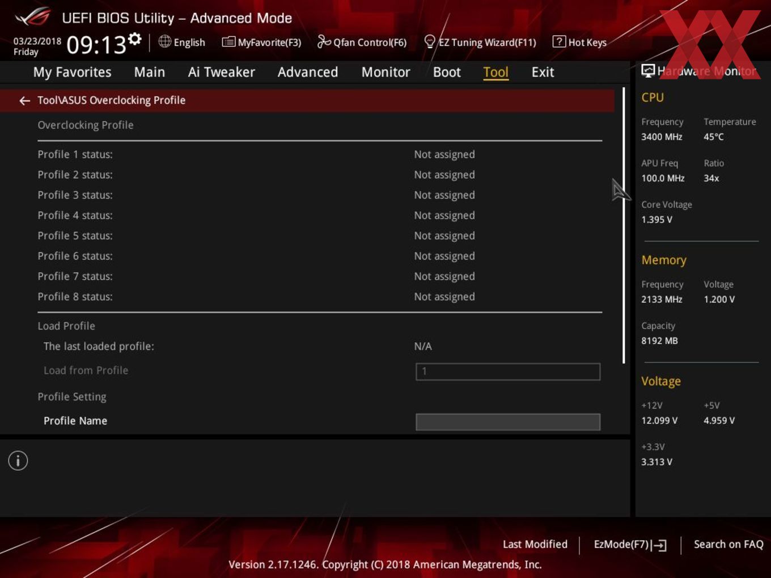771x578 pixels.
Task: Click the 'Profile Setting' heading
Action: point(72,397)
